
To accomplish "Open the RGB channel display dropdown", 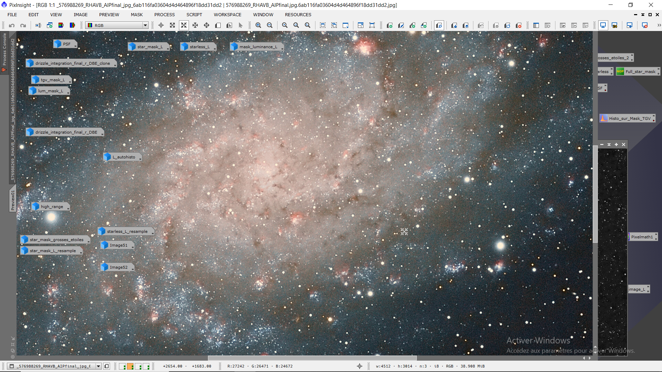I will [145, 25].
